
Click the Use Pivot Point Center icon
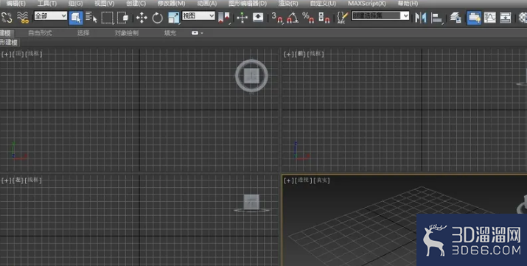pyautogui.click(x=224, y=18)
